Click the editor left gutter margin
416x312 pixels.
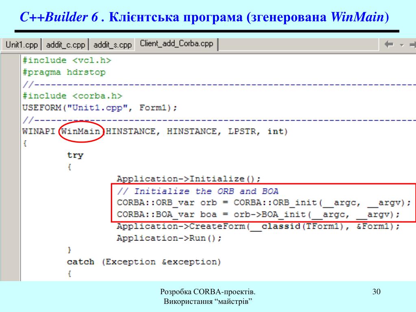pyautogui.click(x=10, y=167)
